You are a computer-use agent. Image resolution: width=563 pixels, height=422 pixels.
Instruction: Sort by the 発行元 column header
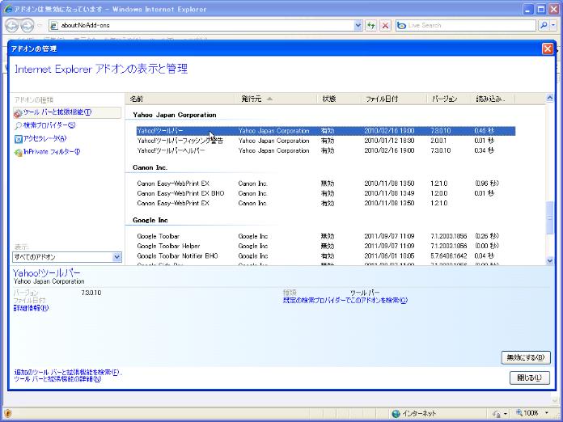pyautogui.click(x=275, y=99)
